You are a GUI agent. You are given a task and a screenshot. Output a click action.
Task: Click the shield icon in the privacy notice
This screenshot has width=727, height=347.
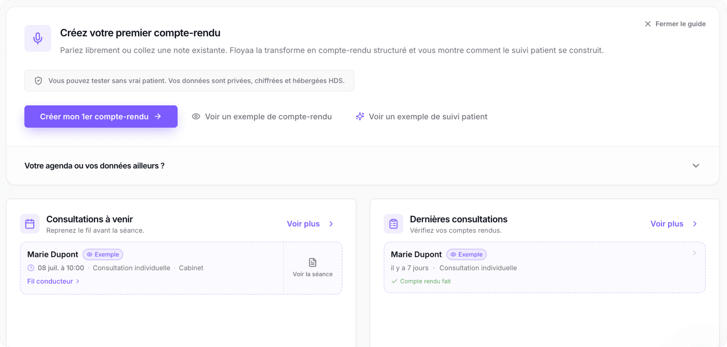tap(38, 81)
